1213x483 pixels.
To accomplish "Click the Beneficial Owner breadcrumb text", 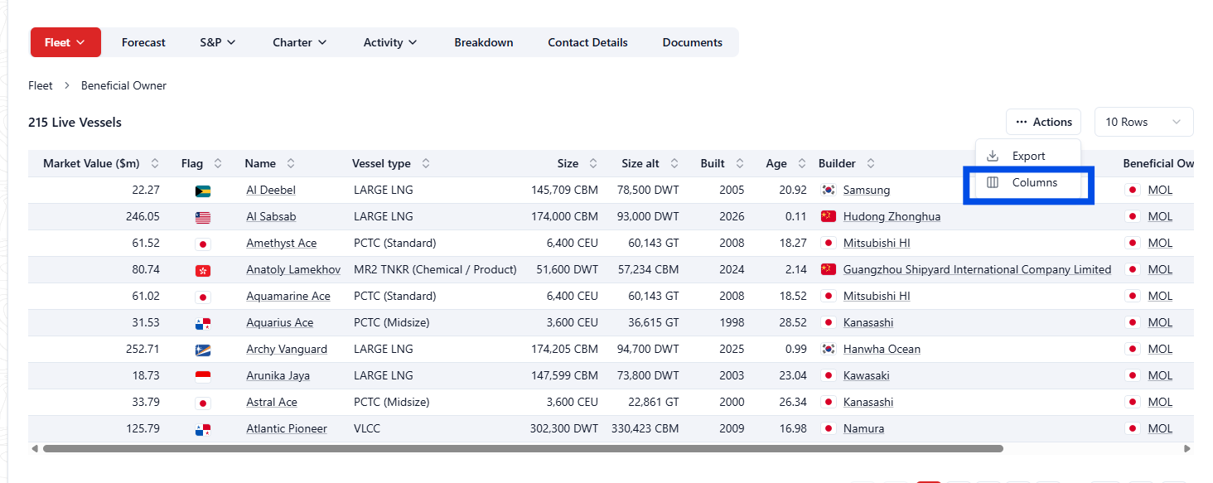I will pyautogui.click(x=123, y=85).
